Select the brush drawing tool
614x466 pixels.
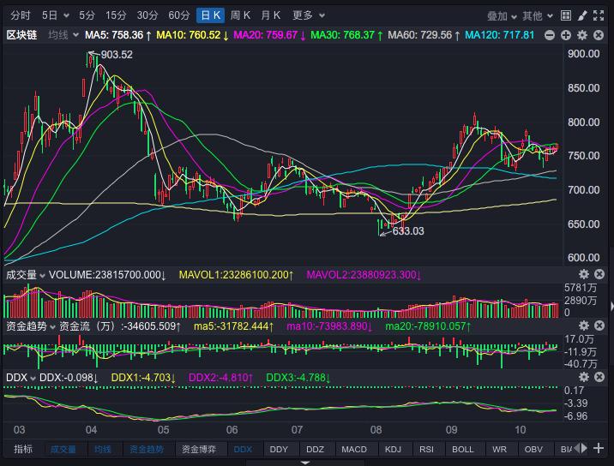tap(582, 15)
